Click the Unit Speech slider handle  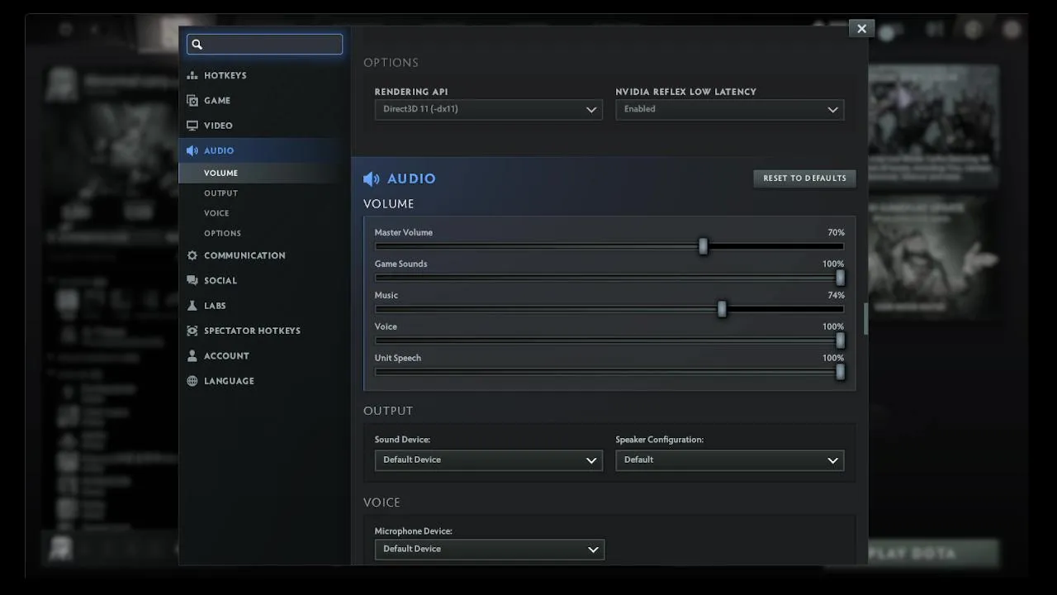pos(841,372)
